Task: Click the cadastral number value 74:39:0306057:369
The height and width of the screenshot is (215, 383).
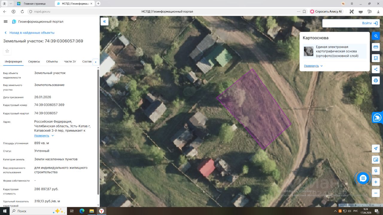Action: coord(49,105)
